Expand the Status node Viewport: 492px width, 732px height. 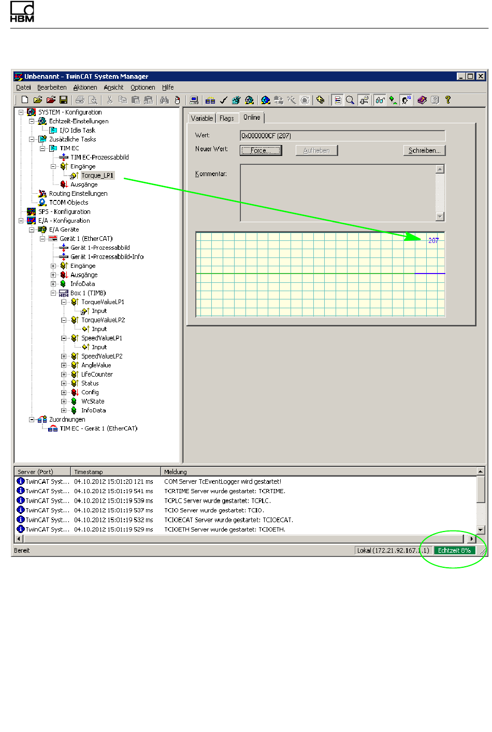[x=64, y=383]
